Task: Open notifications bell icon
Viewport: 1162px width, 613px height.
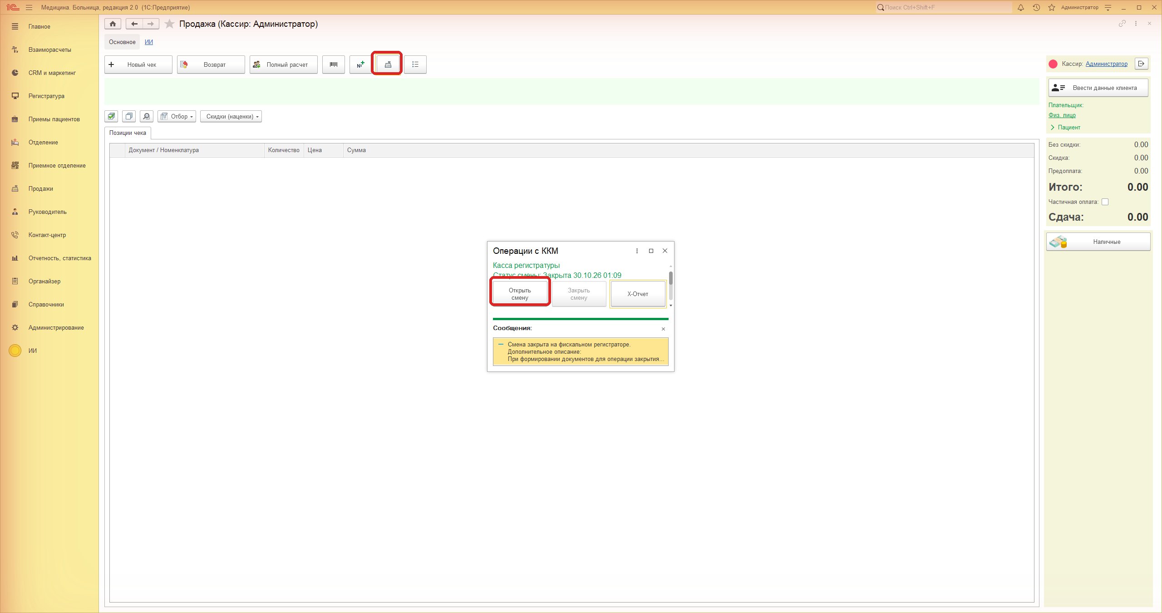Action: [1021, 7]
